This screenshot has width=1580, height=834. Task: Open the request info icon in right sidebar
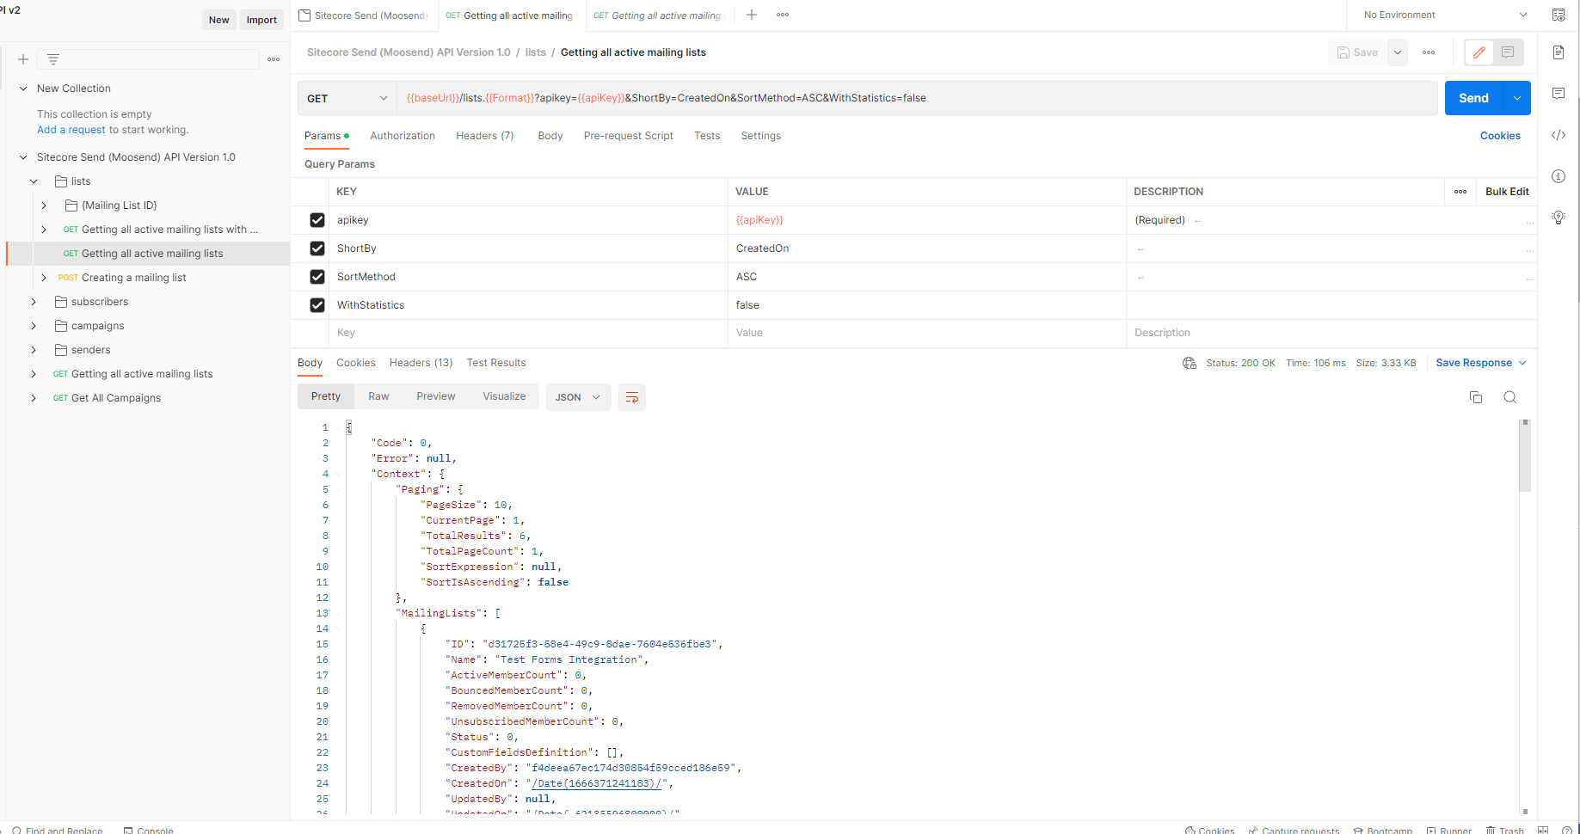pos(1558,176)
